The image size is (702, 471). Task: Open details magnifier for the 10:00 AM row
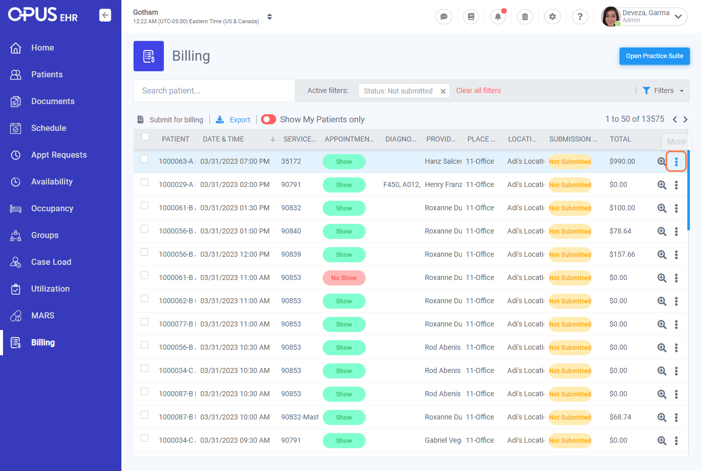[x=662, y=417]
